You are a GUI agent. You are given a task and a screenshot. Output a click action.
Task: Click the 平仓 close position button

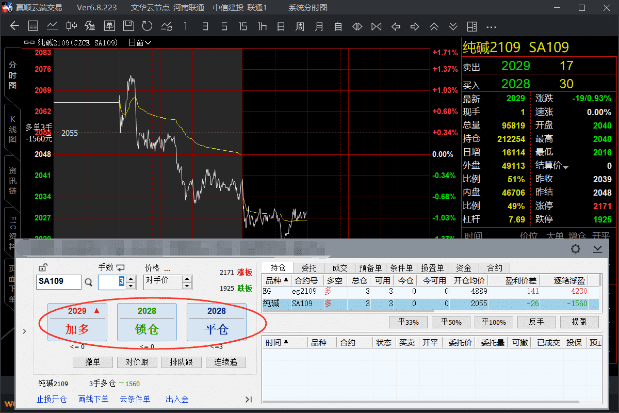pos(217,322)
